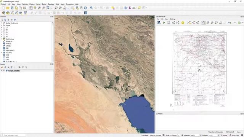Open the Vector menu
The height and width of the screenshot is (137, 244).
point(38,4)
